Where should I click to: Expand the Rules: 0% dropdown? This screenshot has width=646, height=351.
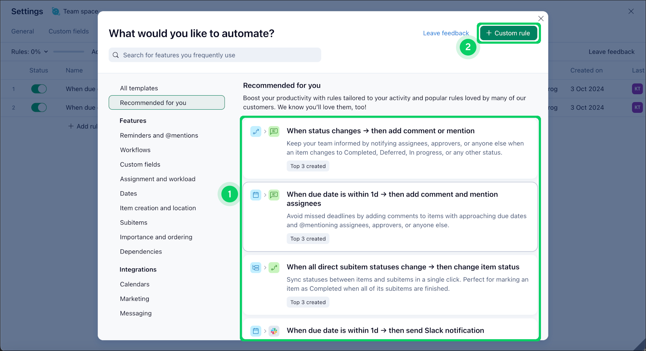(30, 52)
